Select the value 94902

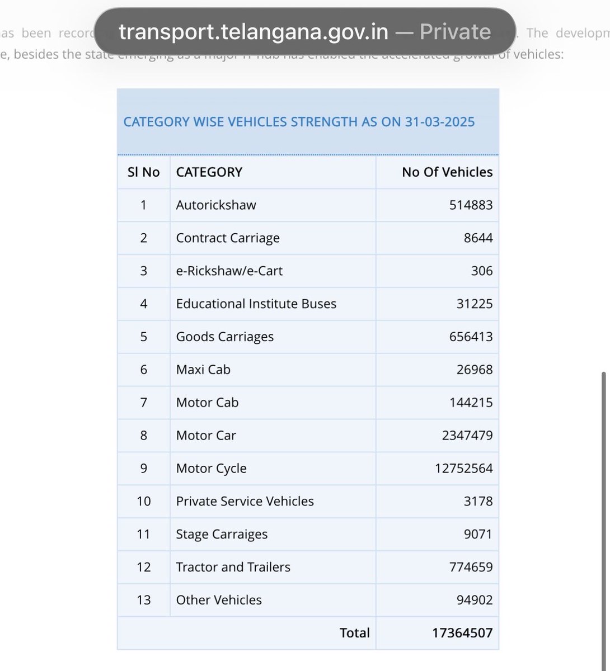(x=475, y=601)
